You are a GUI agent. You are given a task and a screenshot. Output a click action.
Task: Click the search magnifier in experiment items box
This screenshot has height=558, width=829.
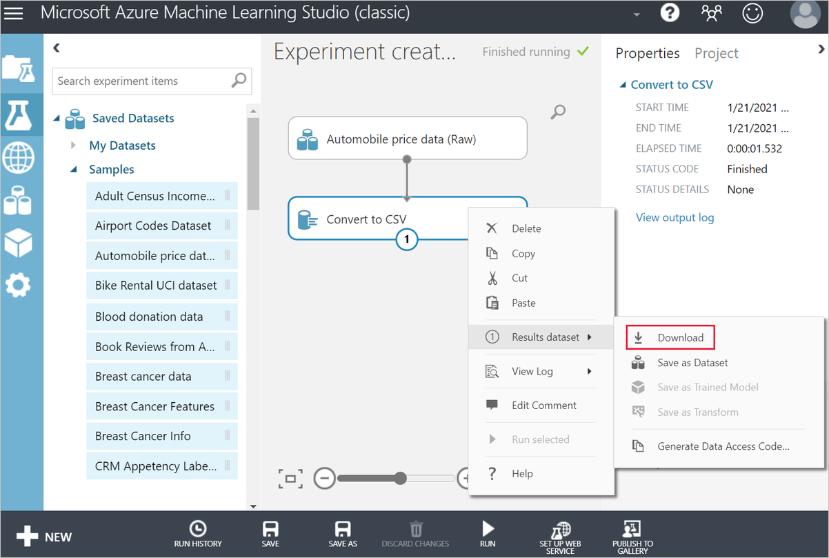239,81
